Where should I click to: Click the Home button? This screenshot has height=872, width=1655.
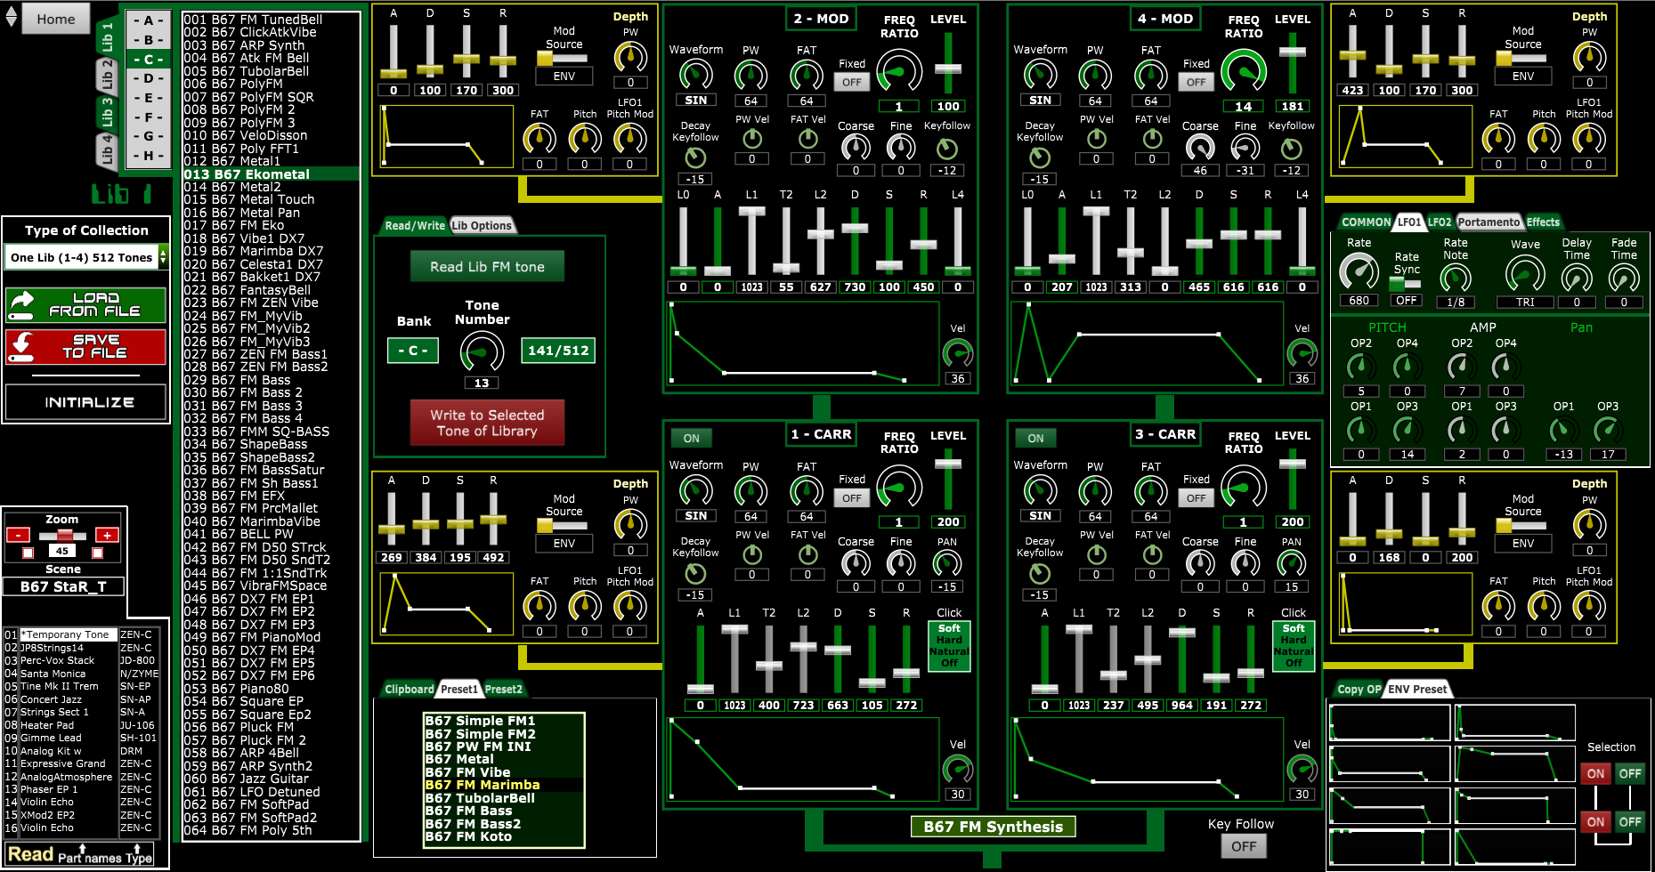(x=56, y=19)
